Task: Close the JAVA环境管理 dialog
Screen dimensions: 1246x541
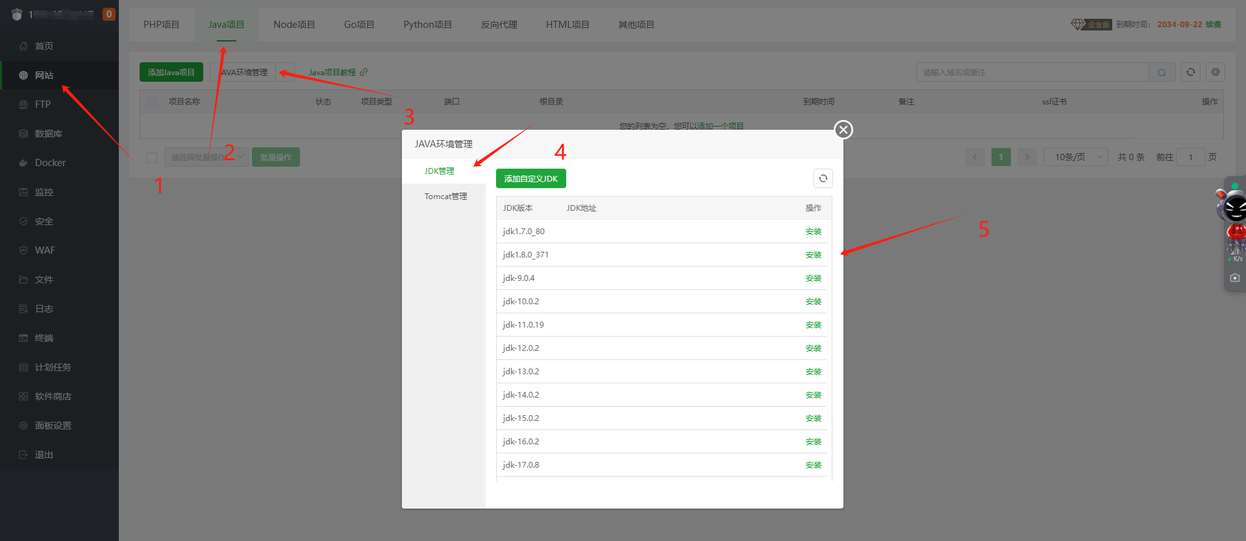Action: 843,130
